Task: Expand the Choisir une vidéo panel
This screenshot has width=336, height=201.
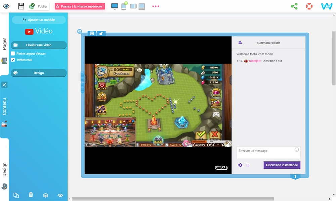Action: click(x=39, y=45)
